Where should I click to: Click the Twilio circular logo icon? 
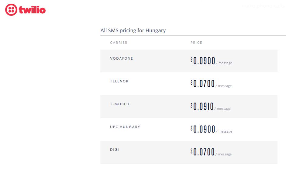pos(11,10)
